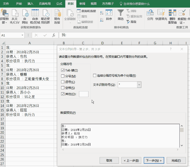This screenshot has height=167, width=190.
Task: Expand the Name Box dropdown arrow
Action: pyautogui.click(x=22, y=35)
